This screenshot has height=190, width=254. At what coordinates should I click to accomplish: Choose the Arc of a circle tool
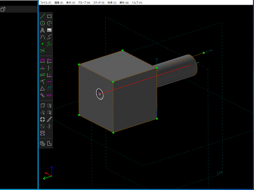(49, 23)
